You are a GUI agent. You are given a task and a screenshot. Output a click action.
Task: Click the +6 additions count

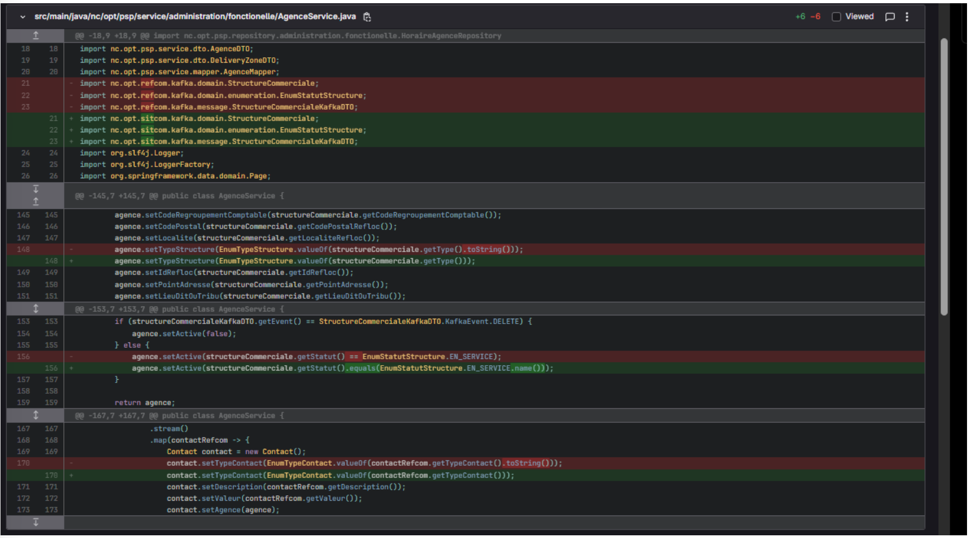[x=800, y=17]
